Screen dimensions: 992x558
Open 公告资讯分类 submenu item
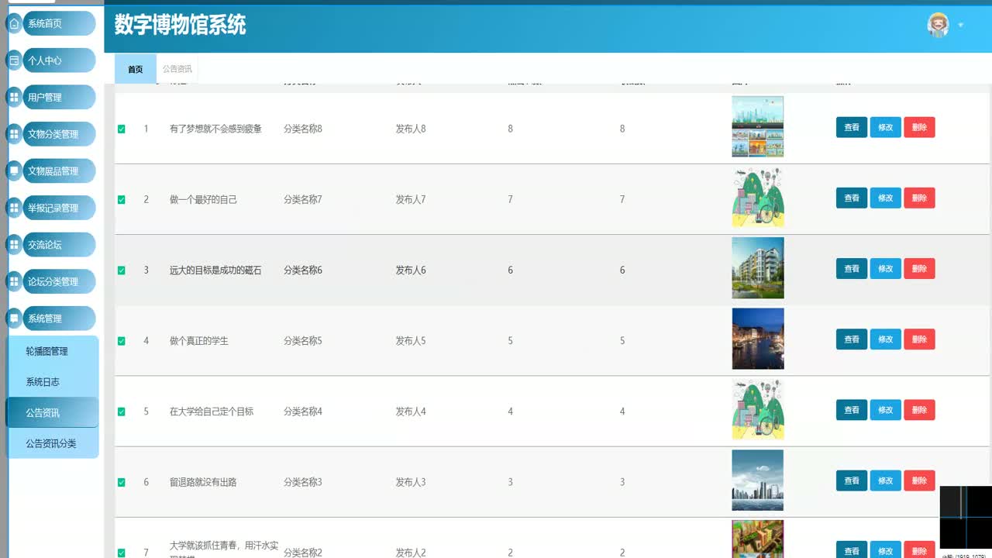[x=52, y=443]
